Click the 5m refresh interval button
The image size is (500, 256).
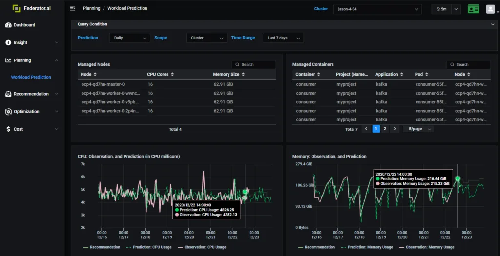[x=441, y=9]
